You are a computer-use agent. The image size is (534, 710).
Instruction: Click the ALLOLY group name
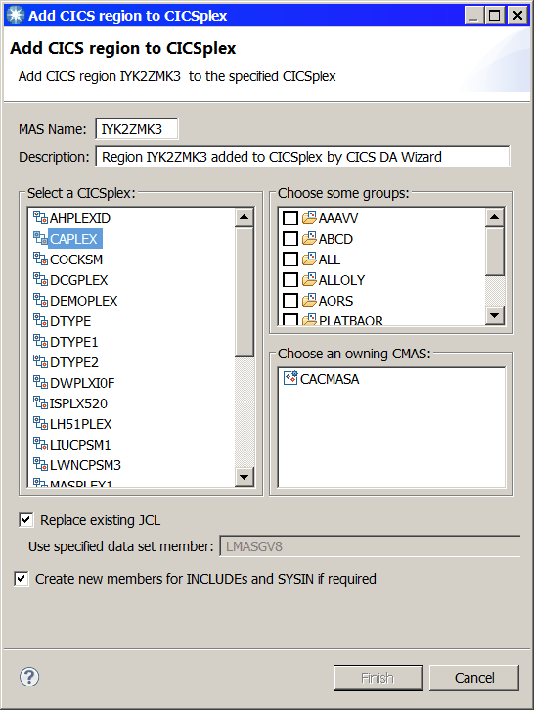pyautogui.click(x=342, y=280)
